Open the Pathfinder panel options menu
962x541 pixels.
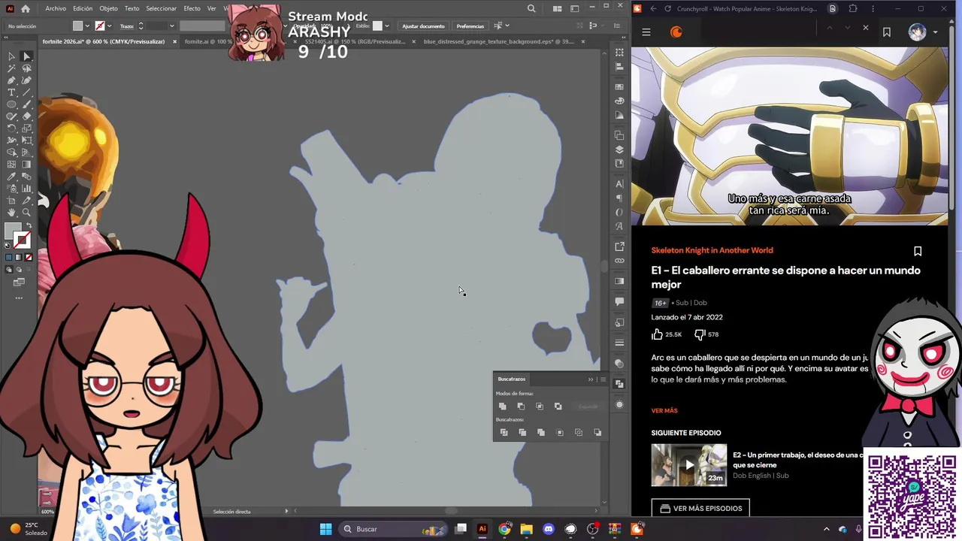pos(603,379)
